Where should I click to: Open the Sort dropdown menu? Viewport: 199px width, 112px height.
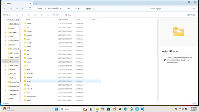click(x=57, y=15)
